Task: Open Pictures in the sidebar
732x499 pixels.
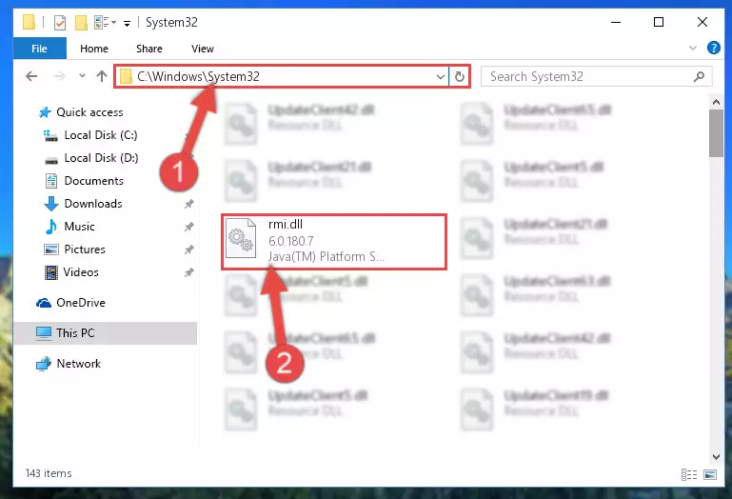Action: point(85,249)
